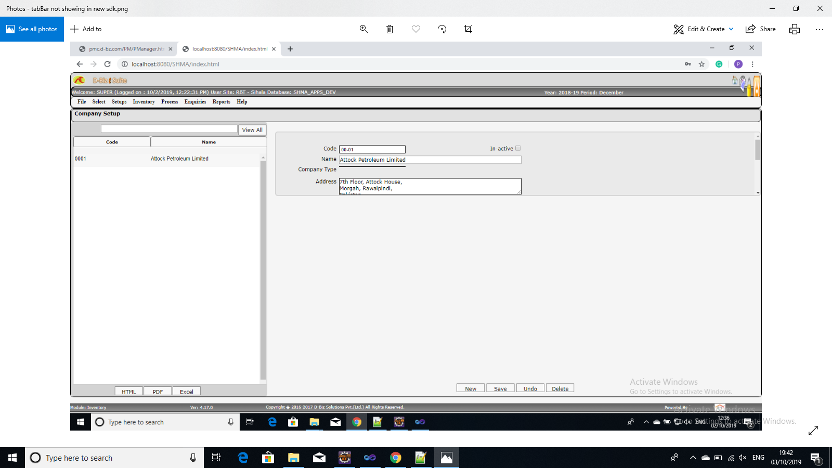Click the bookmark star in the address bar

point(703,64)
